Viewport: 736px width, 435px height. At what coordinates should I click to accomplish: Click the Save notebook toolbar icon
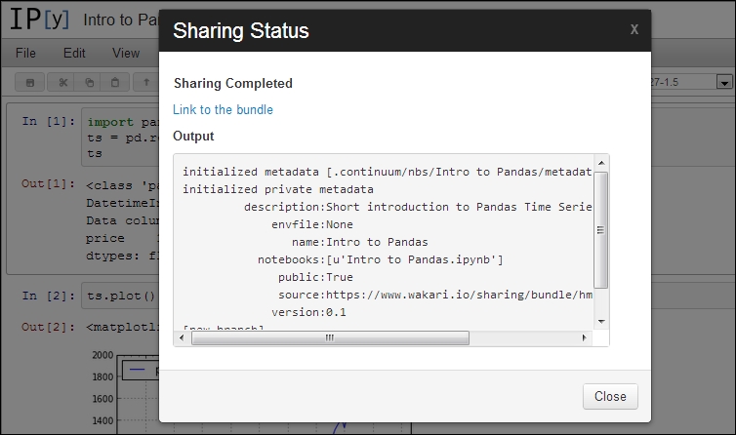click(x=30, y=83)
